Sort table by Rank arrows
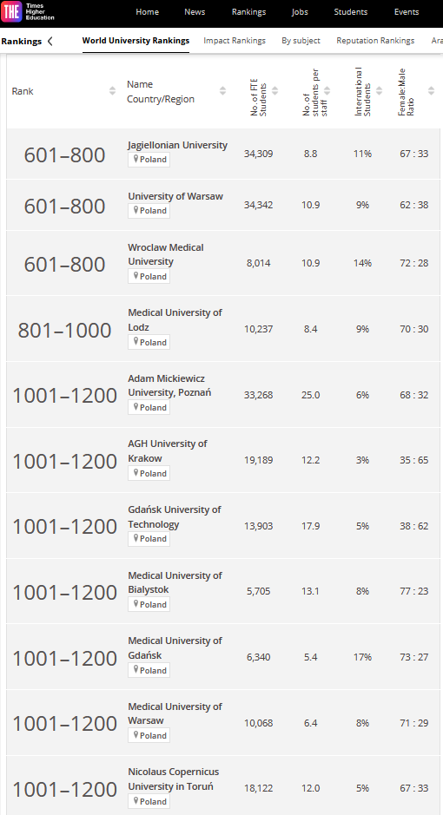Viewport: 443px width, 815px height. click(x=112, y=91)
